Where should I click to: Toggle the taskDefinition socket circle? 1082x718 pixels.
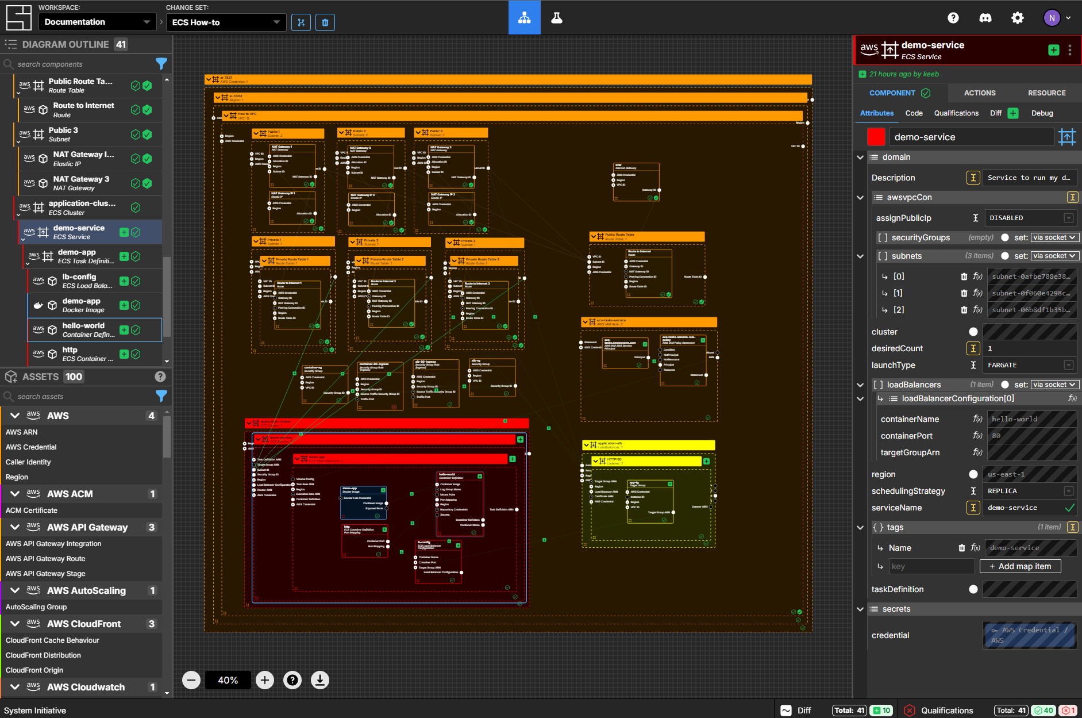coord(973,589)
